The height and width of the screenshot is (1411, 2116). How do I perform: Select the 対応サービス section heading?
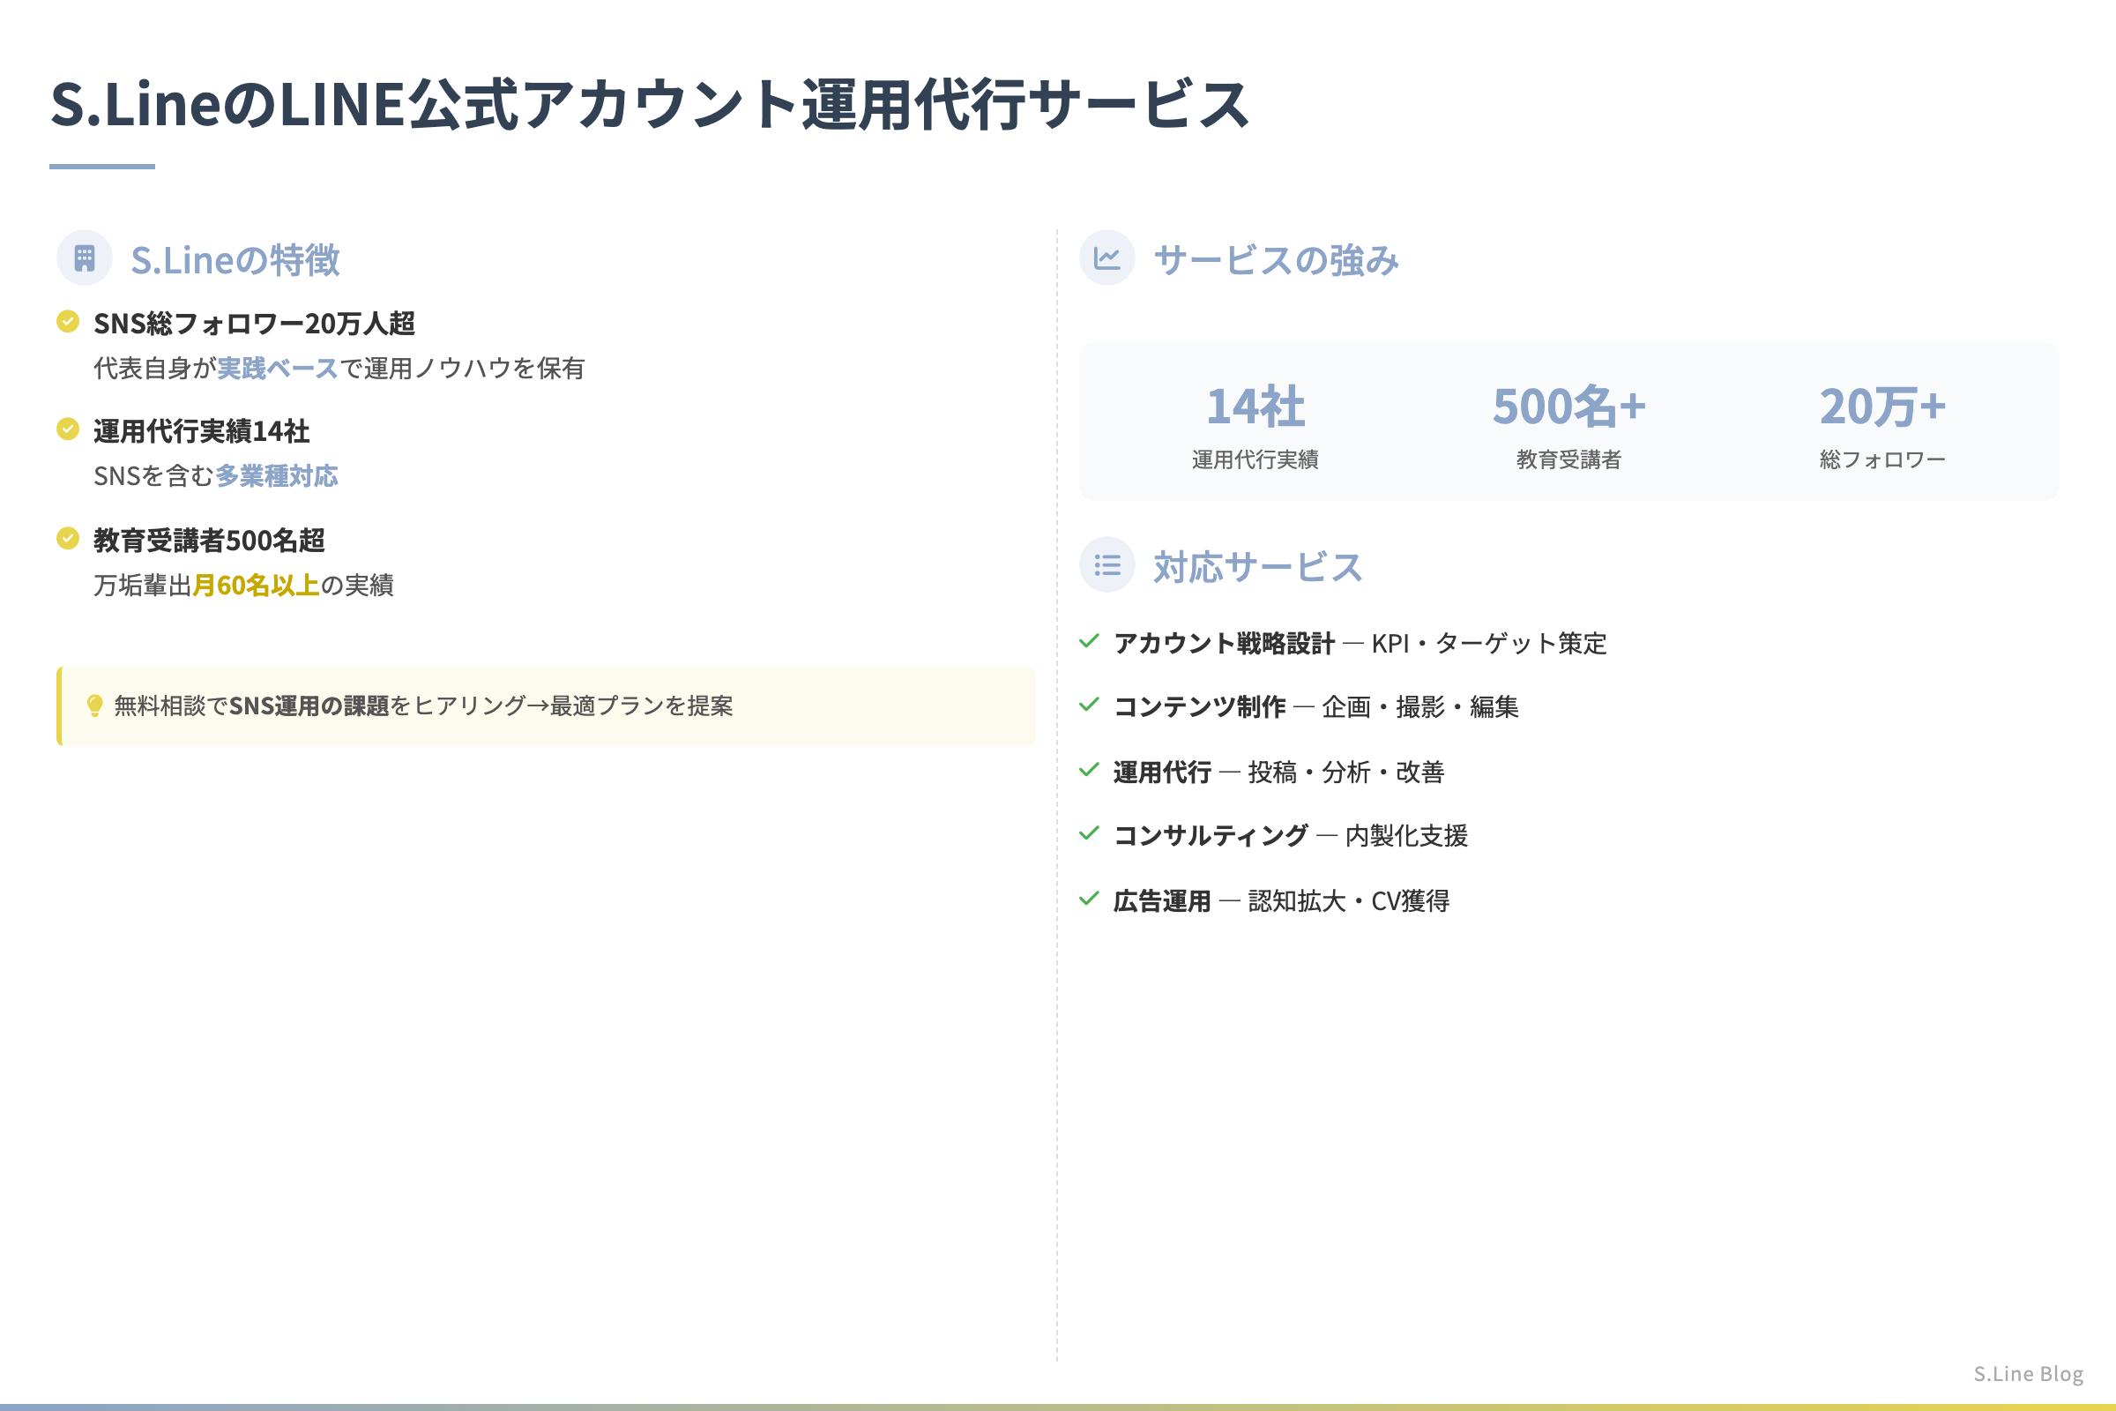click(1258, 567)
